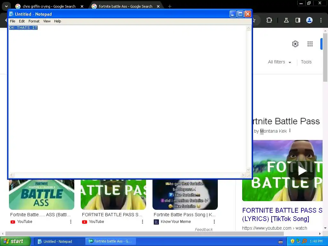Open options for Fortnite Battle ASS result
This screenshot has height=246, width=328.
pos(71,222)
